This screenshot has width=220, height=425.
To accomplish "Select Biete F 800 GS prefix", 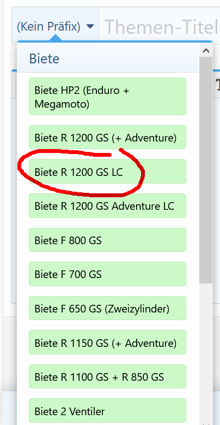I will coord(108,240).
